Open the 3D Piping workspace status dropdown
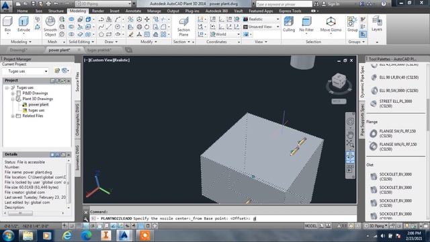This screenshot has width=430, height=242. [376, 226]
